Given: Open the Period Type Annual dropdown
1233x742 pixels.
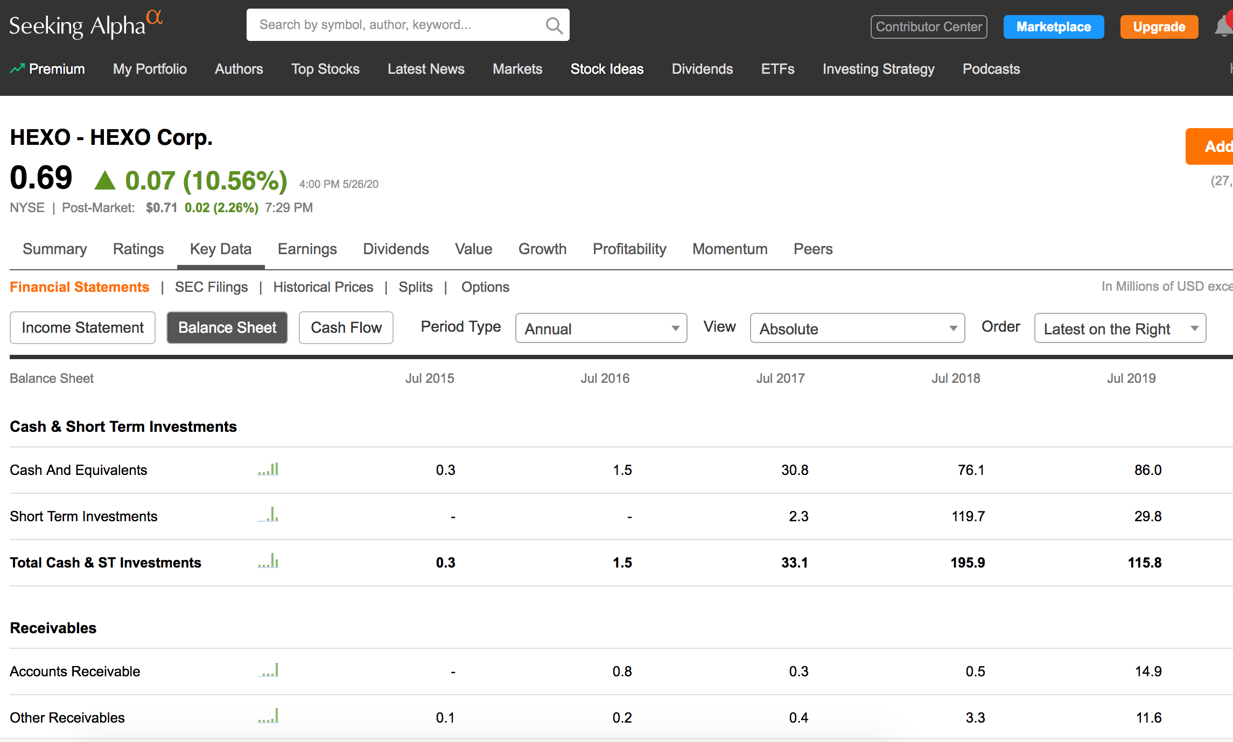Looking at the screenshot, I should [x=601, y=328].
